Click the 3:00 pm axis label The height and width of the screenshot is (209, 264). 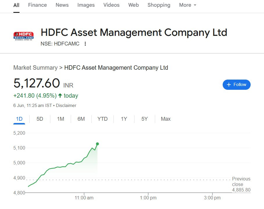coord(212,198)
